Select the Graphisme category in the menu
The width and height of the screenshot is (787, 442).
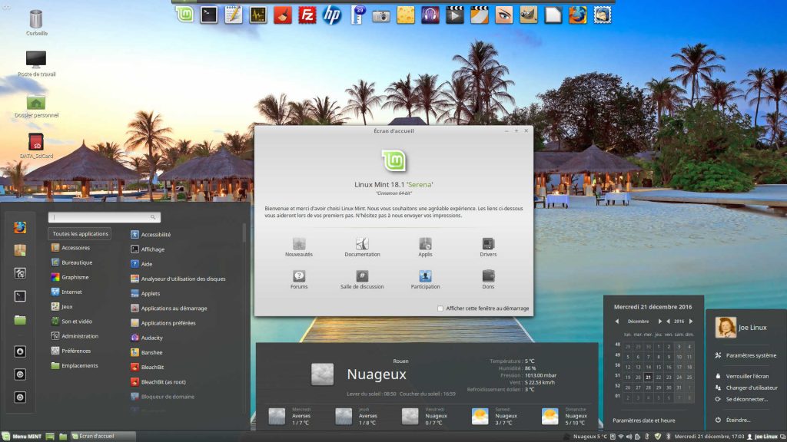(75, 277)
